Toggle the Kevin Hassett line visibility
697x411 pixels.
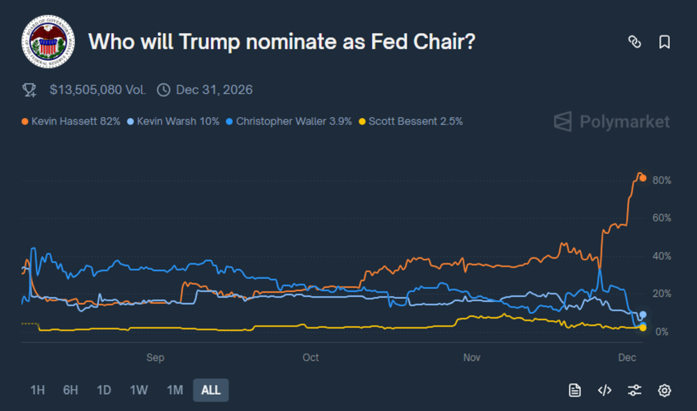coord(70,121)
